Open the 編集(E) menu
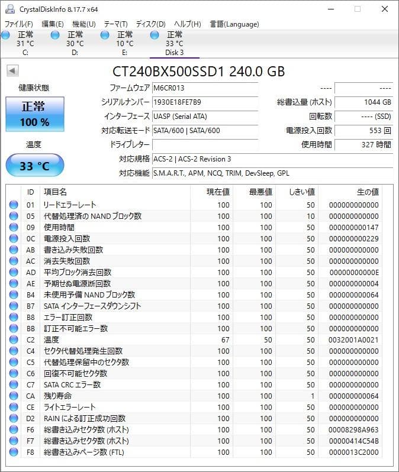The image size is (399, 472). tap(53, 24)
